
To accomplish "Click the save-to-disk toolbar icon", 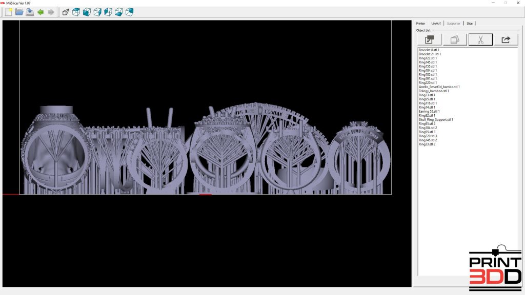I will click(x=30, y=12).
